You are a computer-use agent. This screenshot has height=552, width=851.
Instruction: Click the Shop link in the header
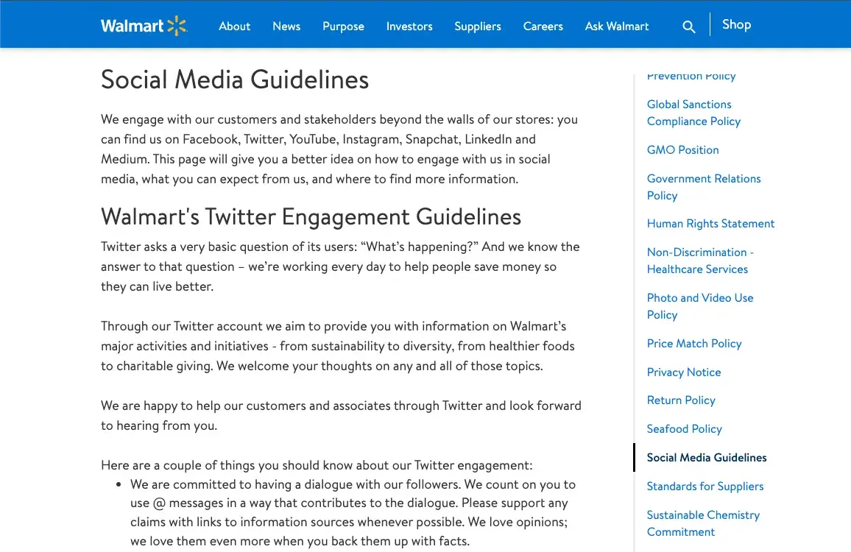[736, 24]
